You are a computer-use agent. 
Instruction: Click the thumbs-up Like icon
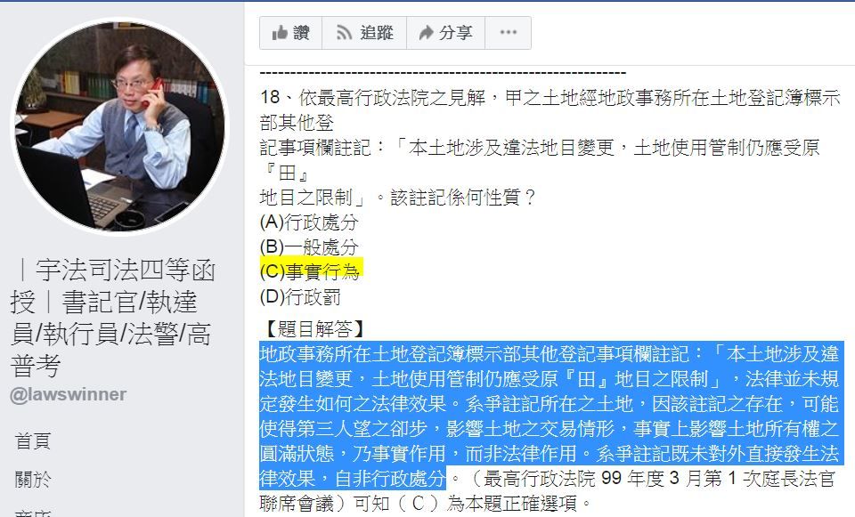[x=280, y=33]
